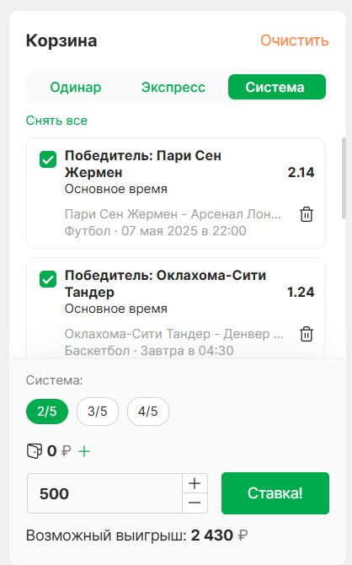Screen dimensions: 352x565
Task: Delete the Пари Сен Жермен bet with trash icon
Action: point(307,214)
